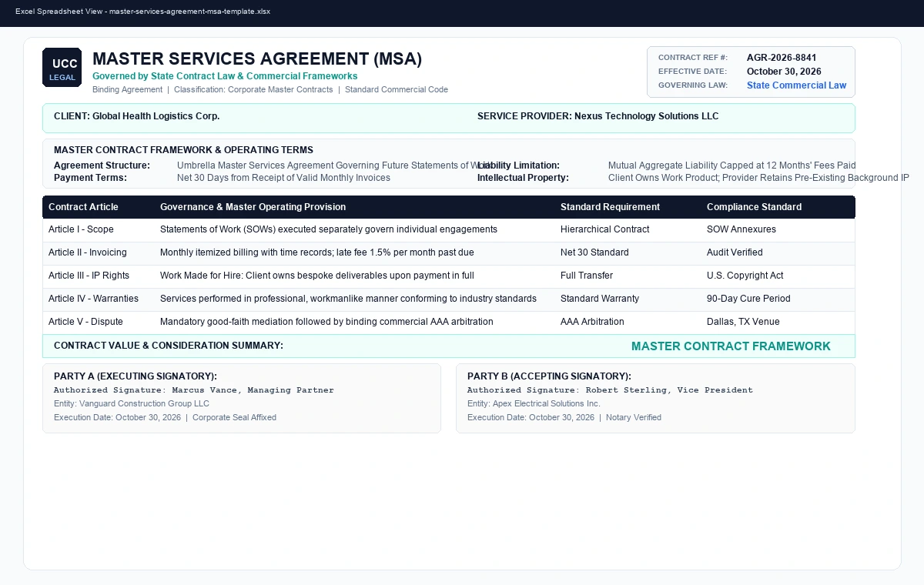924x585 pixels.
Task: Select the Notary Verified execution line
Action: tap(564, 417)
